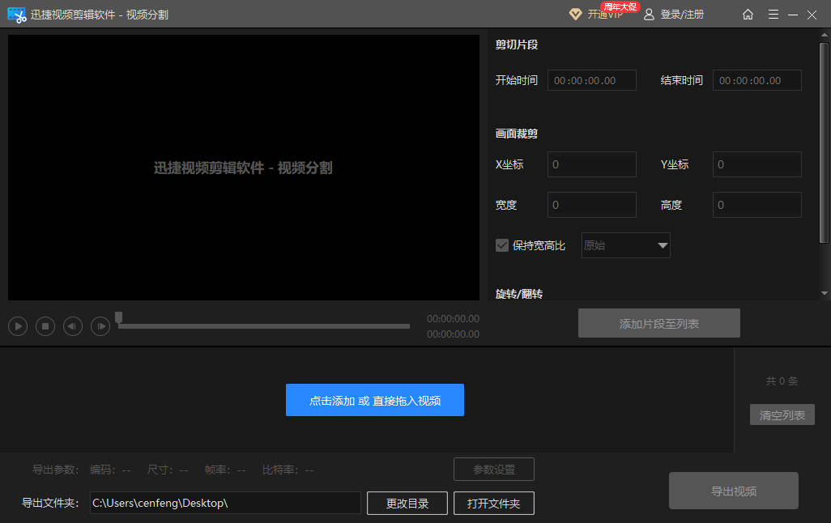Click 点击添加 或 直接拖入视频 button
This screenshot has height=523, width=831.
[x=374, y=400]
